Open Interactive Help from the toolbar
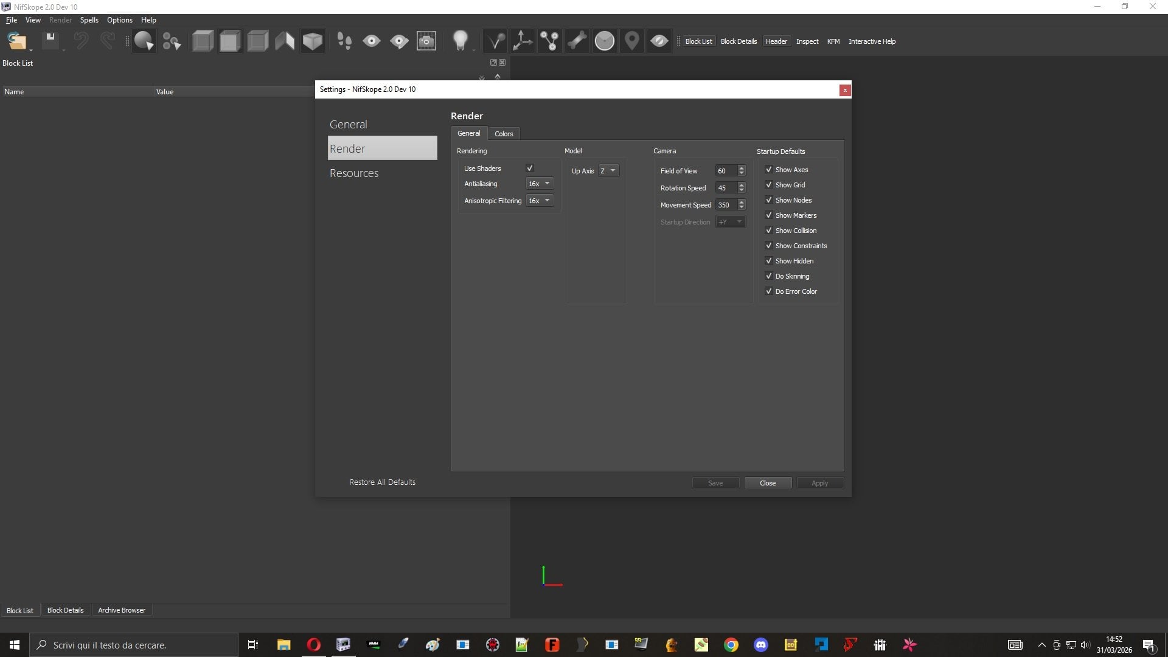The height and width of the screenshot is (657, 1168). (x=872, y=41)
